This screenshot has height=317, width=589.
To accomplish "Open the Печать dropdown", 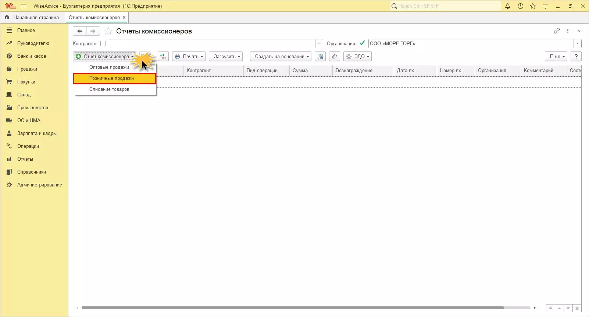I will point(189,56).
